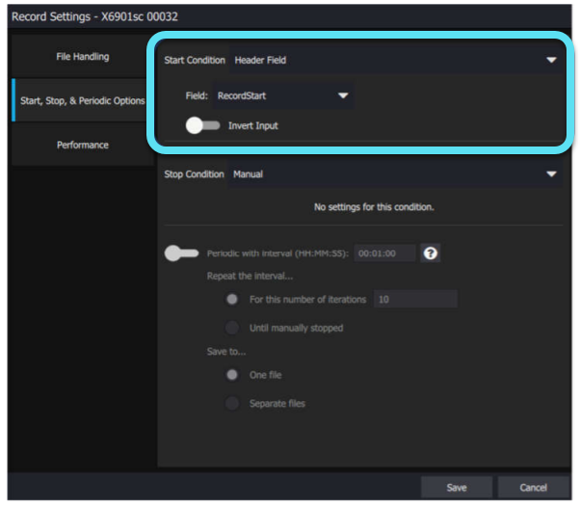Select 'For this number of iterations' radio
Screen dimensions: 580x507
(x=232, y=300)
